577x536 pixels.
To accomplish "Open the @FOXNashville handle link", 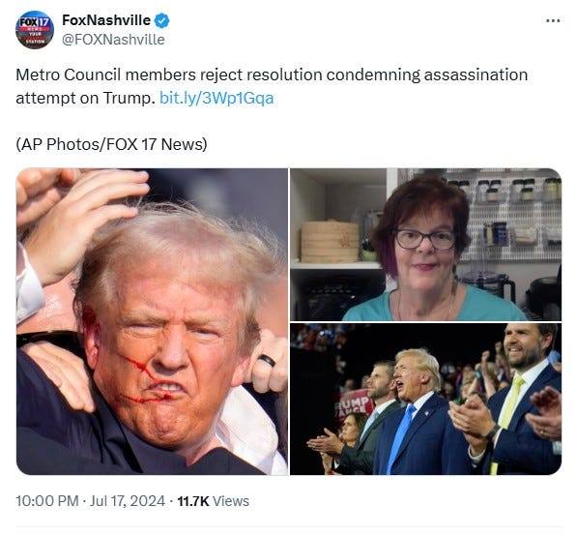I will (x=113, y=40).
